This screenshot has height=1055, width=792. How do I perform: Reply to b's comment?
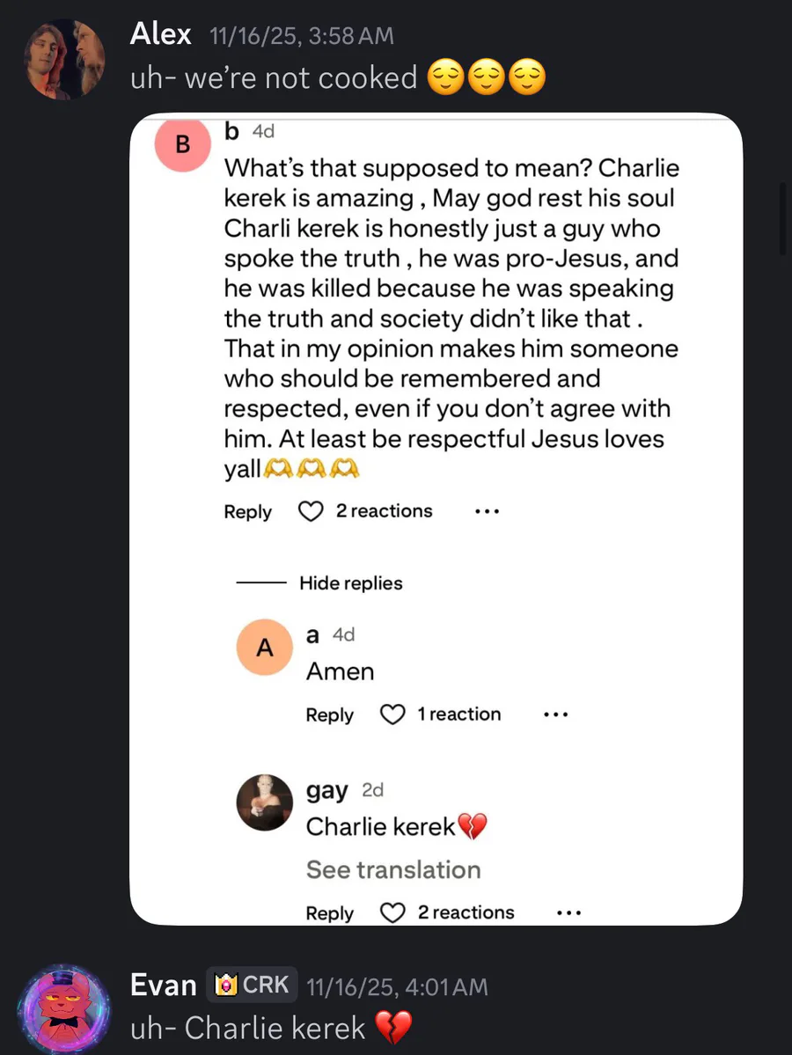tap(247, 512)
